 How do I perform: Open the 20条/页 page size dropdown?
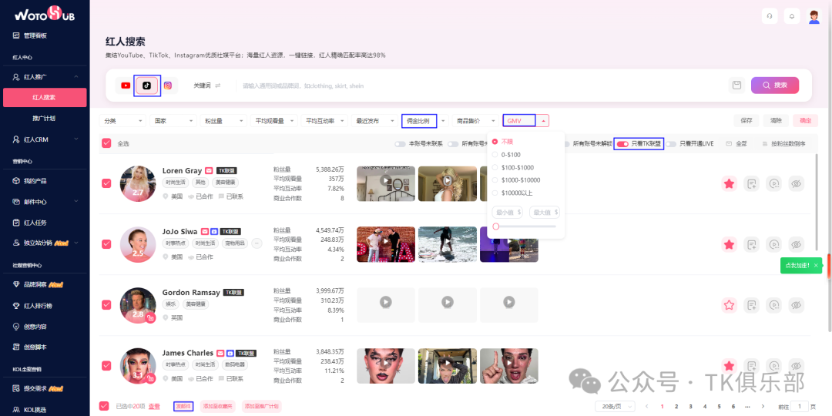(616, 407)
